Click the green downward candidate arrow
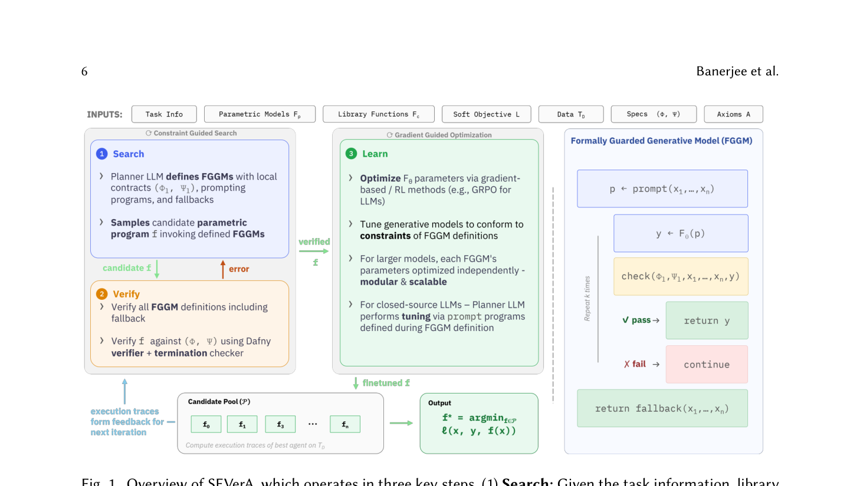Viewport: 860px width, 486px height. [x=157, y=269]
